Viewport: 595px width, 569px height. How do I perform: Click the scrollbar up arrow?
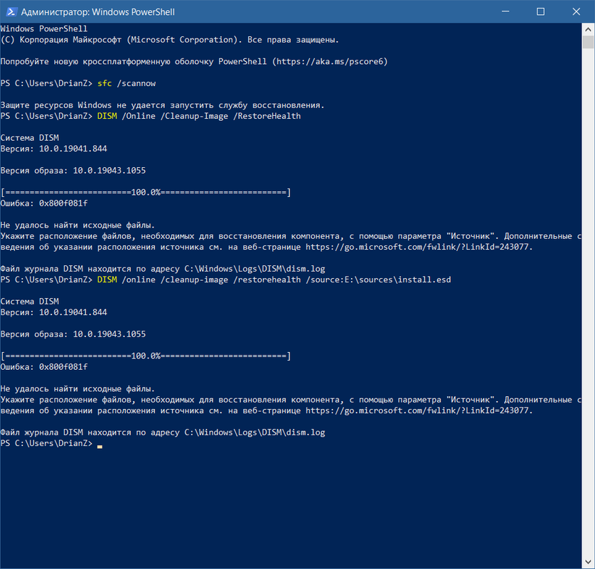[588, 29]
